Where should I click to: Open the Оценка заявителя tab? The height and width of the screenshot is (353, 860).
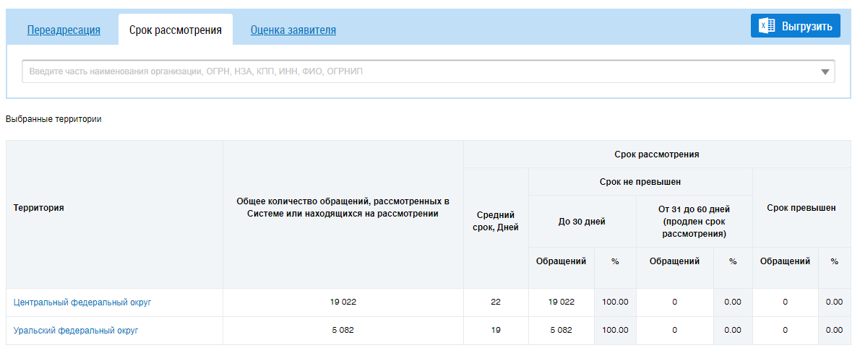point(293,30)
